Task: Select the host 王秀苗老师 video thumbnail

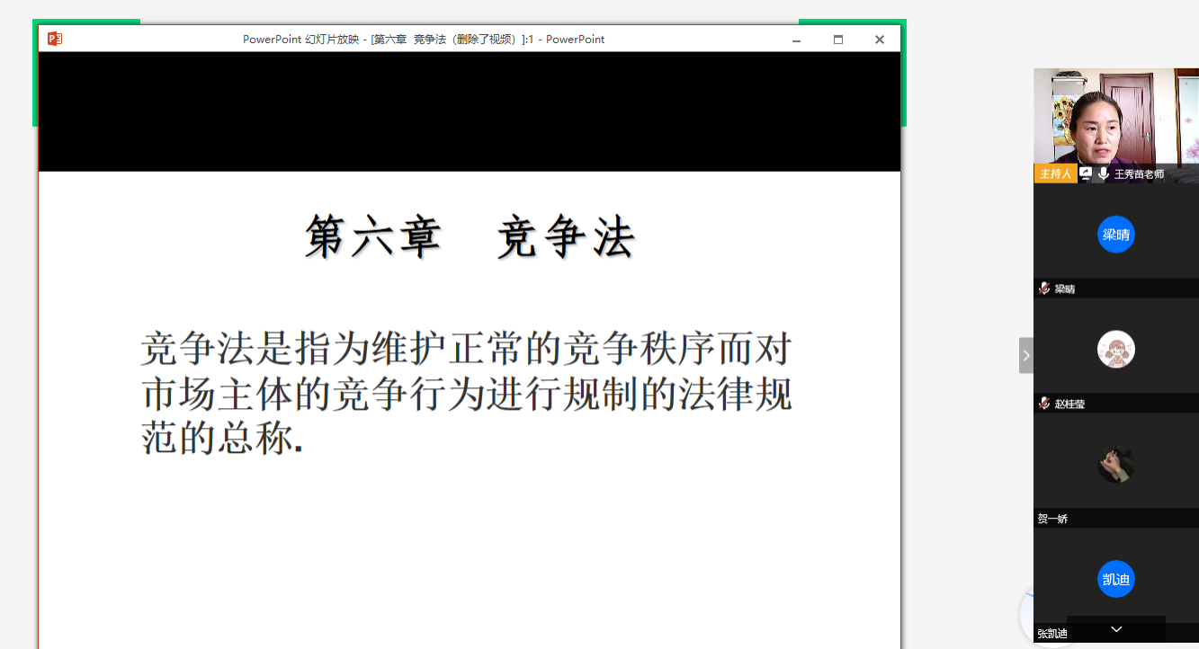Action: click(1115, 117)
